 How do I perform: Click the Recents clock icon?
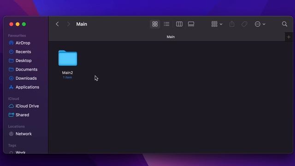point(11,52)
